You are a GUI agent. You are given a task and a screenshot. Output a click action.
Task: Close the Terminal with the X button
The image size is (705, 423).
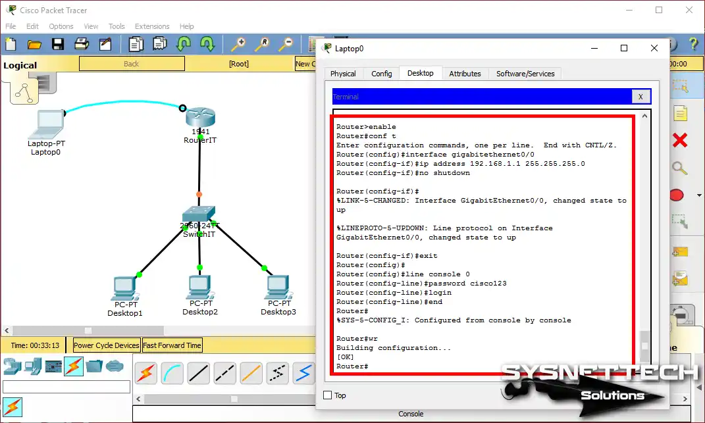(x=640, y=97)
